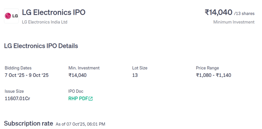The height and width of the screenshot is (129, 262).
Task: Open the RHP PDF document link
Action: [x=78, y=98]
